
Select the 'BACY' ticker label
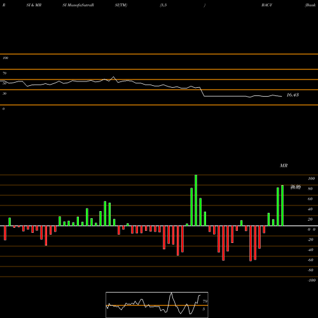(266, 5)
